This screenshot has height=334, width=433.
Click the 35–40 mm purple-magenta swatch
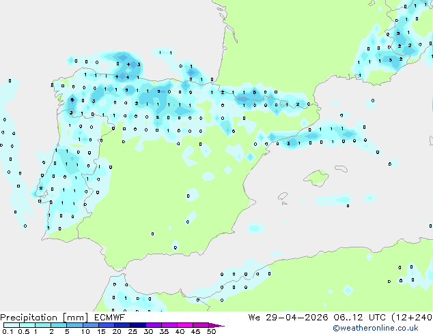point(169,325)
